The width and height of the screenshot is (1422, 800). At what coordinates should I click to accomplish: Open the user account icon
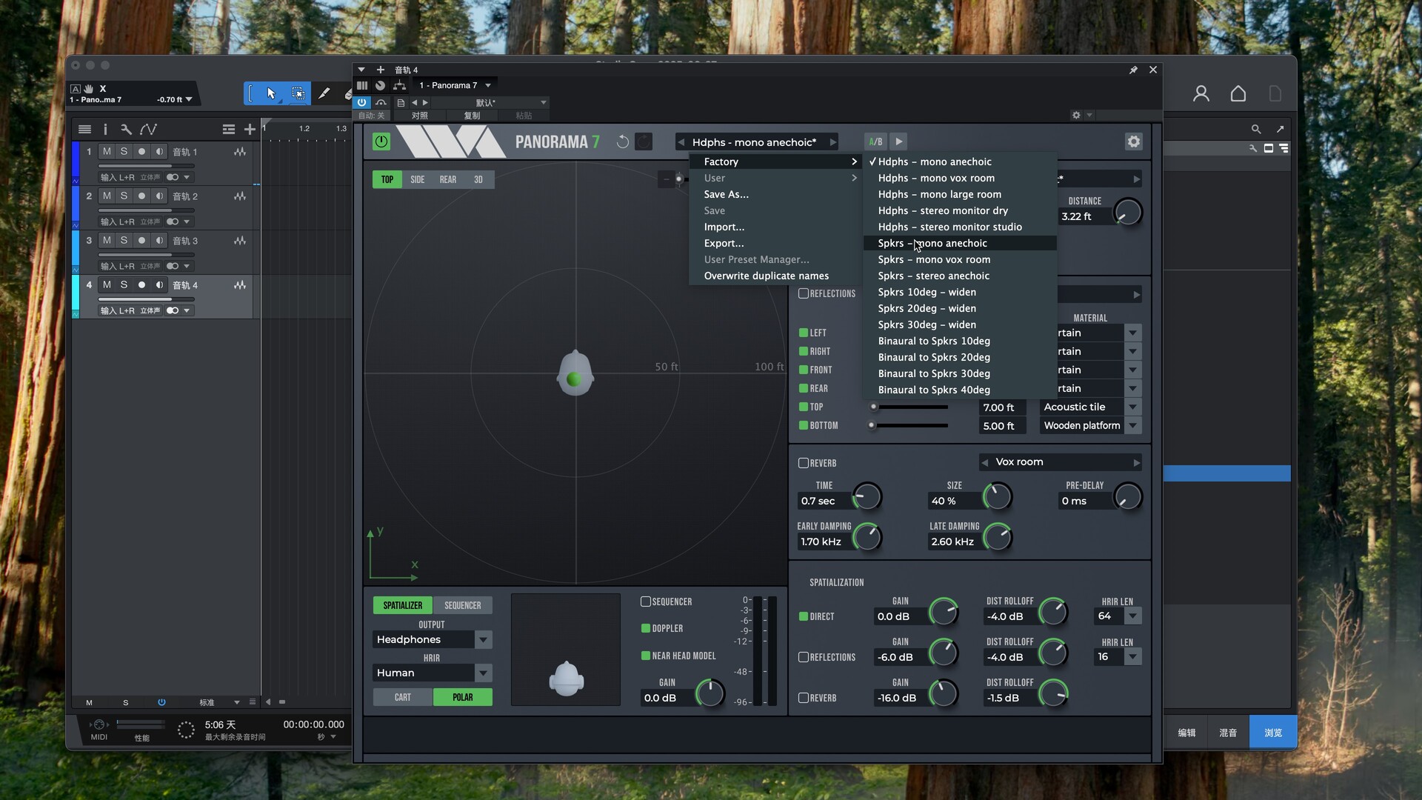(x=1201, y=93)
